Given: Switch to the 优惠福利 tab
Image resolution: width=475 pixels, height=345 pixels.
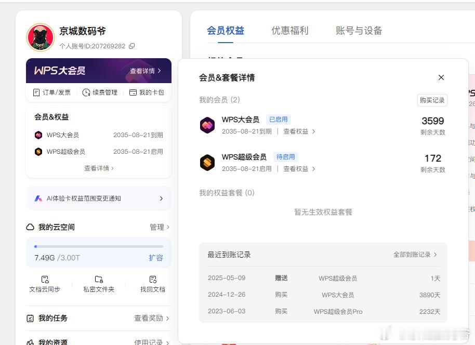Looking at the screenshot, I should [x=289, y=30].
